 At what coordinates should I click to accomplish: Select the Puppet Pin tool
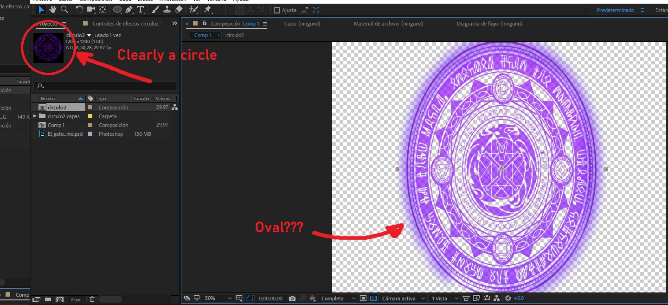pos(208,9)
